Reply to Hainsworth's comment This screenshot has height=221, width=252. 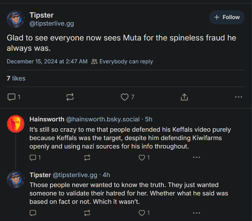point(33,157)
